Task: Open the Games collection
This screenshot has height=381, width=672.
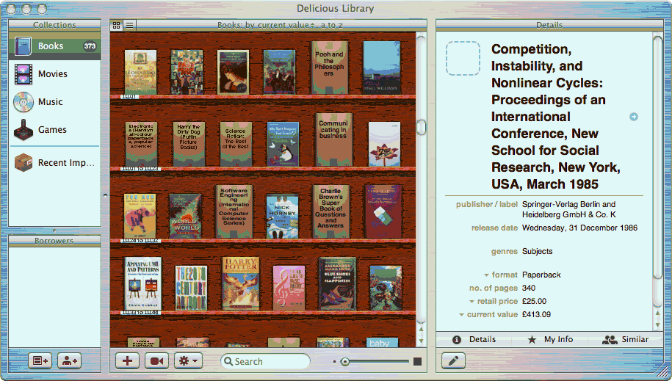Action: pos(55,130)
